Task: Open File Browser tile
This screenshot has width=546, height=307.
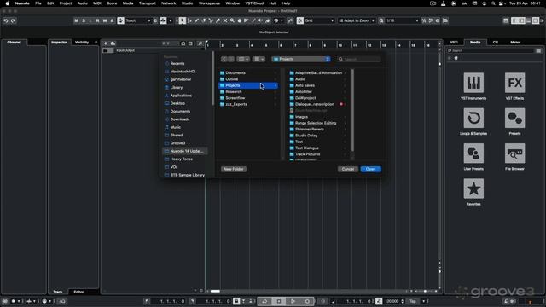Action: pos(514,153)
